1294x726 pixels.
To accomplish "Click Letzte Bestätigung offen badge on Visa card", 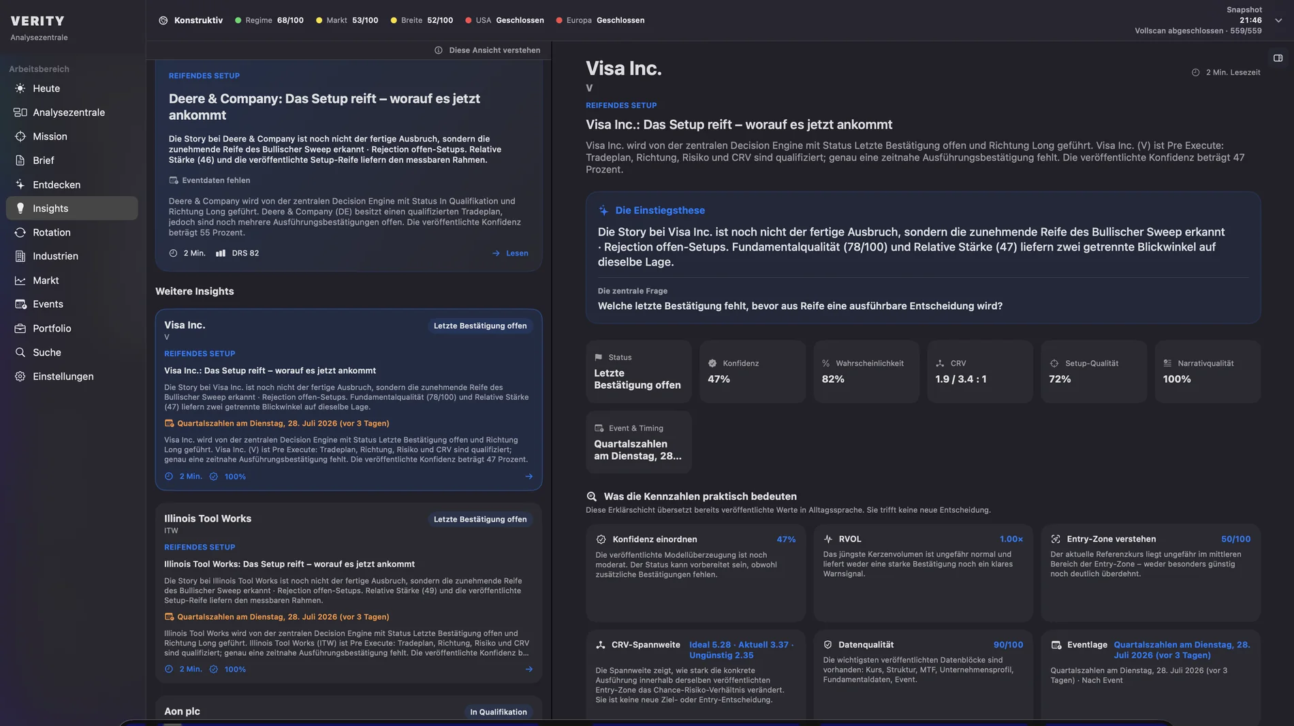I will (480, 326).
